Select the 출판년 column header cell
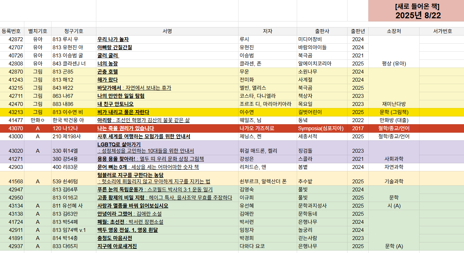Viewport: 464px width, 253px height. 358,31
